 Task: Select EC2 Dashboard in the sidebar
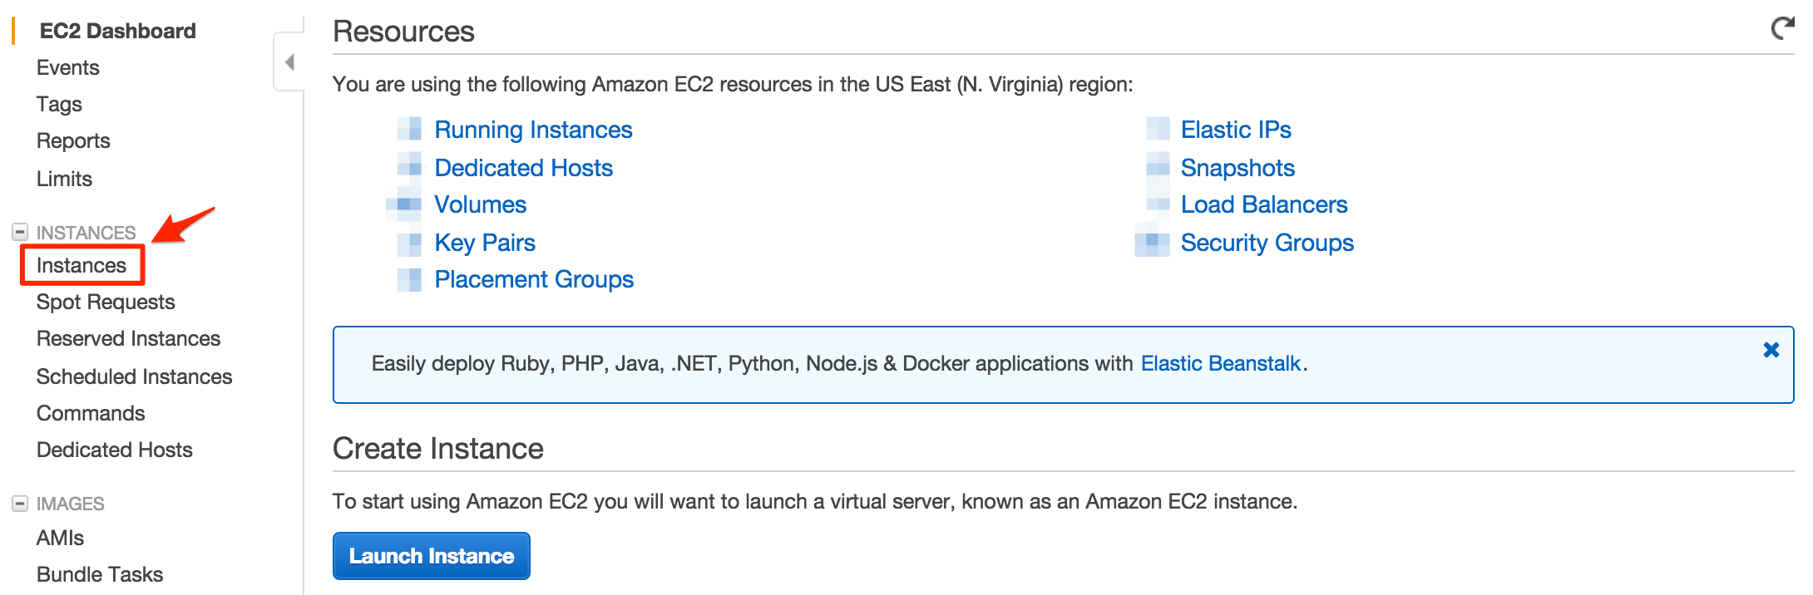click(118, 31)
